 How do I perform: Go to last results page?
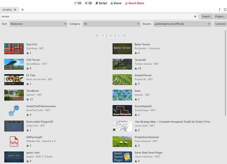coord(124,35)
